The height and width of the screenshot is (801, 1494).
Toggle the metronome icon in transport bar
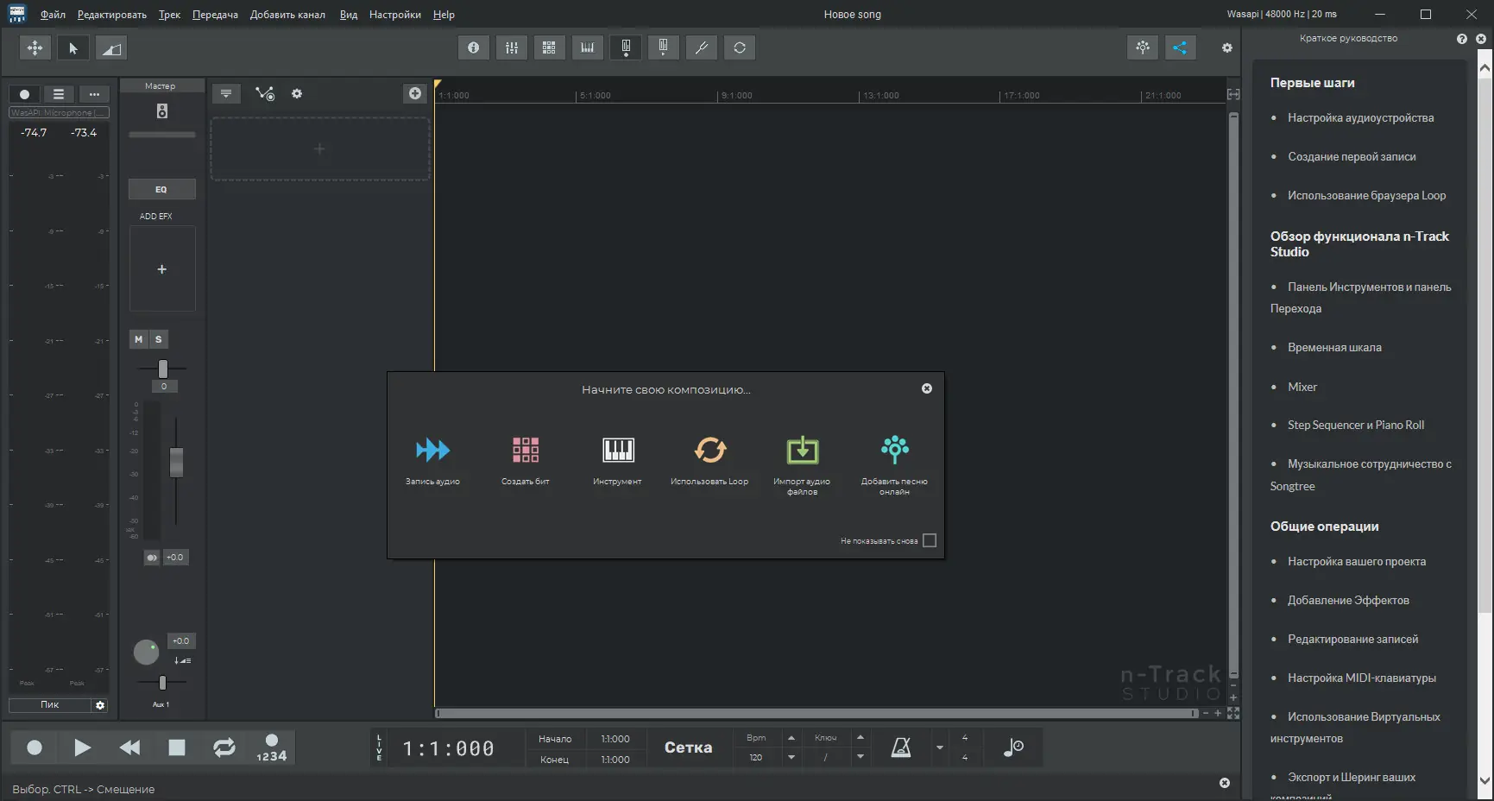pos(901,747)
